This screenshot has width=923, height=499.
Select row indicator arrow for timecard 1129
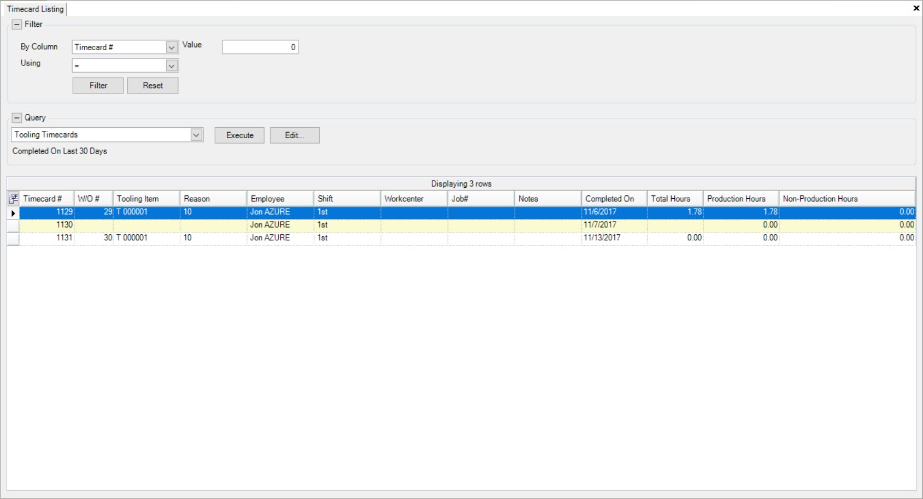point(13,212)
